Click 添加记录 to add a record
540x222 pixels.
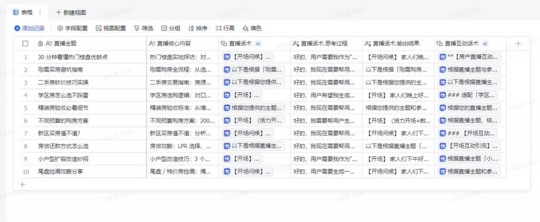point(30,28)
